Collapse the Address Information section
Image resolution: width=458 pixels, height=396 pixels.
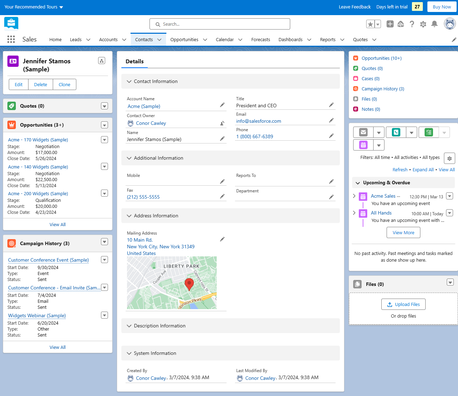(129, 216)
